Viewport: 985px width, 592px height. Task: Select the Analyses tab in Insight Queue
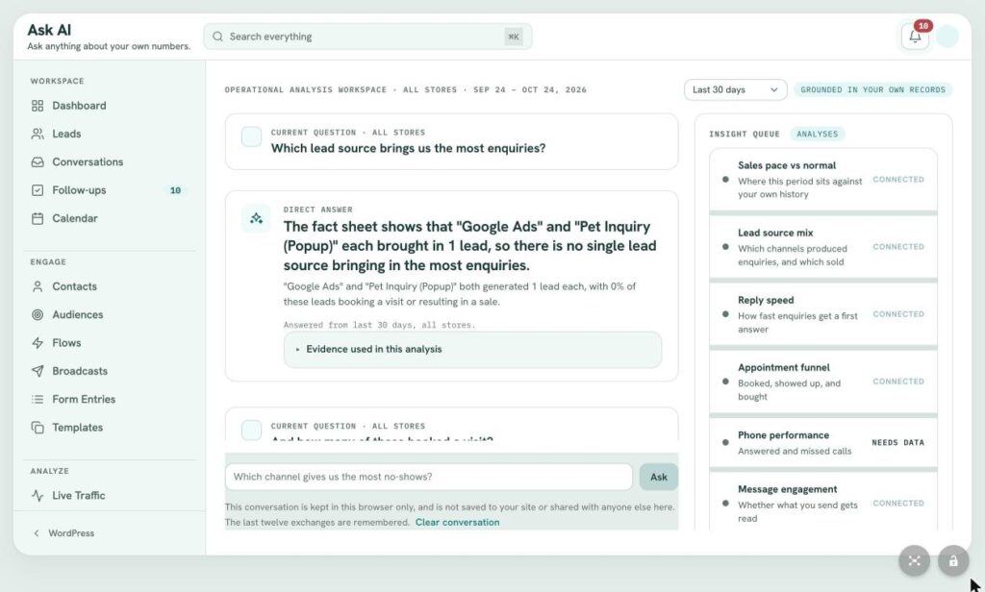click(818, 134)
